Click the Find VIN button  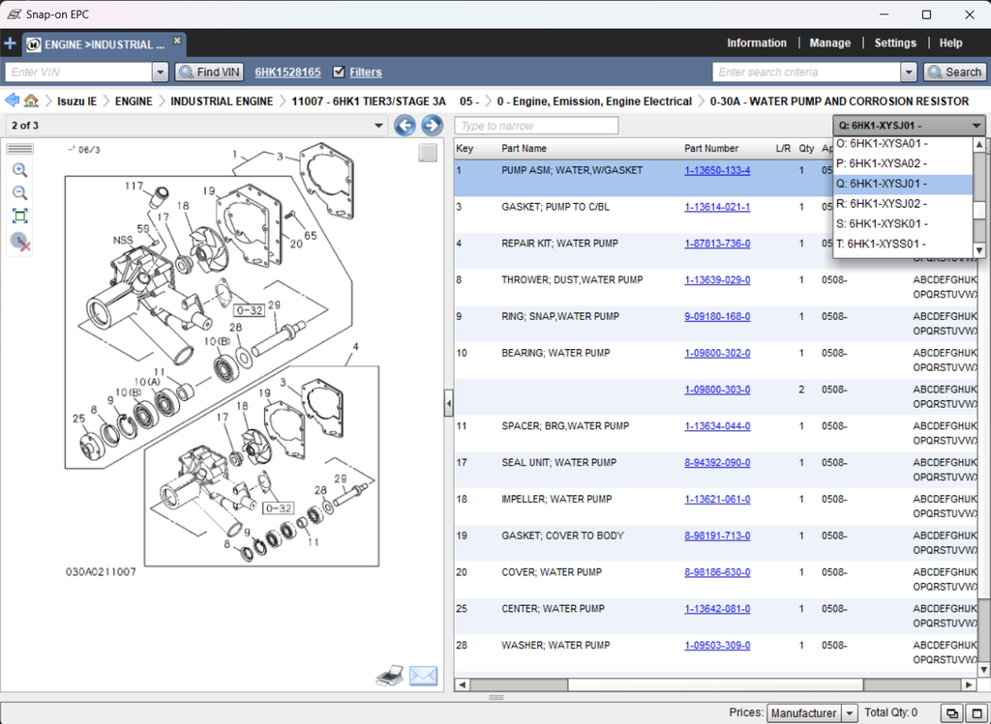point(210,72)
